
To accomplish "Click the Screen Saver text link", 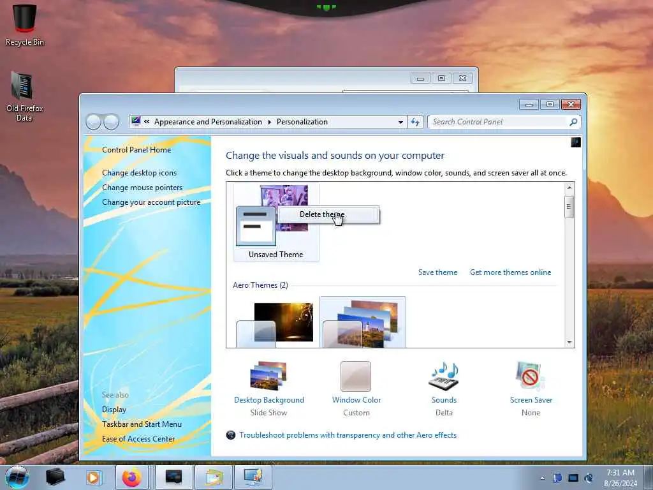I will pos(531,400).
